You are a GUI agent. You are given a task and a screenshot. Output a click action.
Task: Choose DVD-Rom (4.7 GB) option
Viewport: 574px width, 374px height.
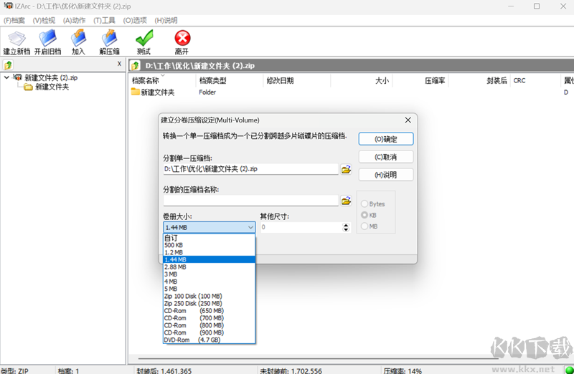209,340
